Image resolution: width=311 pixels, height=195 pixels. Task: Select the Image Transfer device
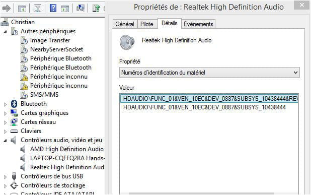click(x=50, y=40)
